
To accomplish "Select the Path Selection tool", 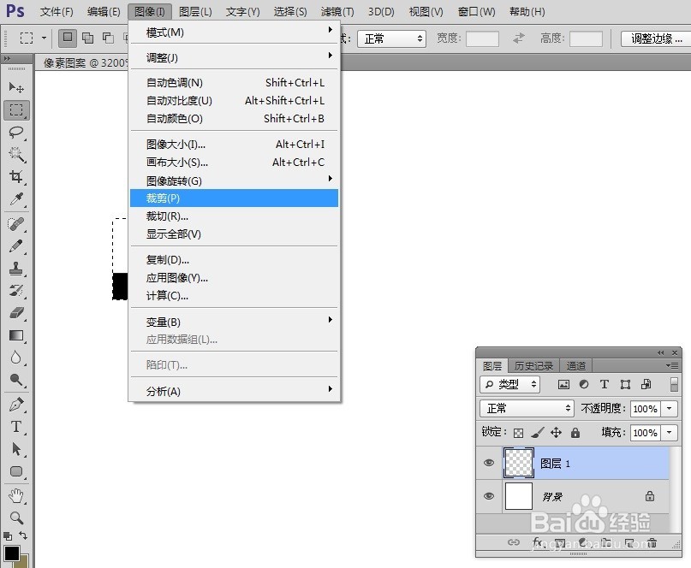I will 16,449.
